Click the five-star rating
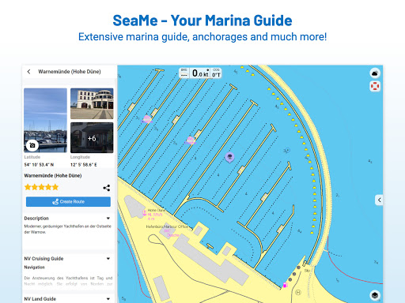This screenshot has height=303, width=405. tap(41, 187)
